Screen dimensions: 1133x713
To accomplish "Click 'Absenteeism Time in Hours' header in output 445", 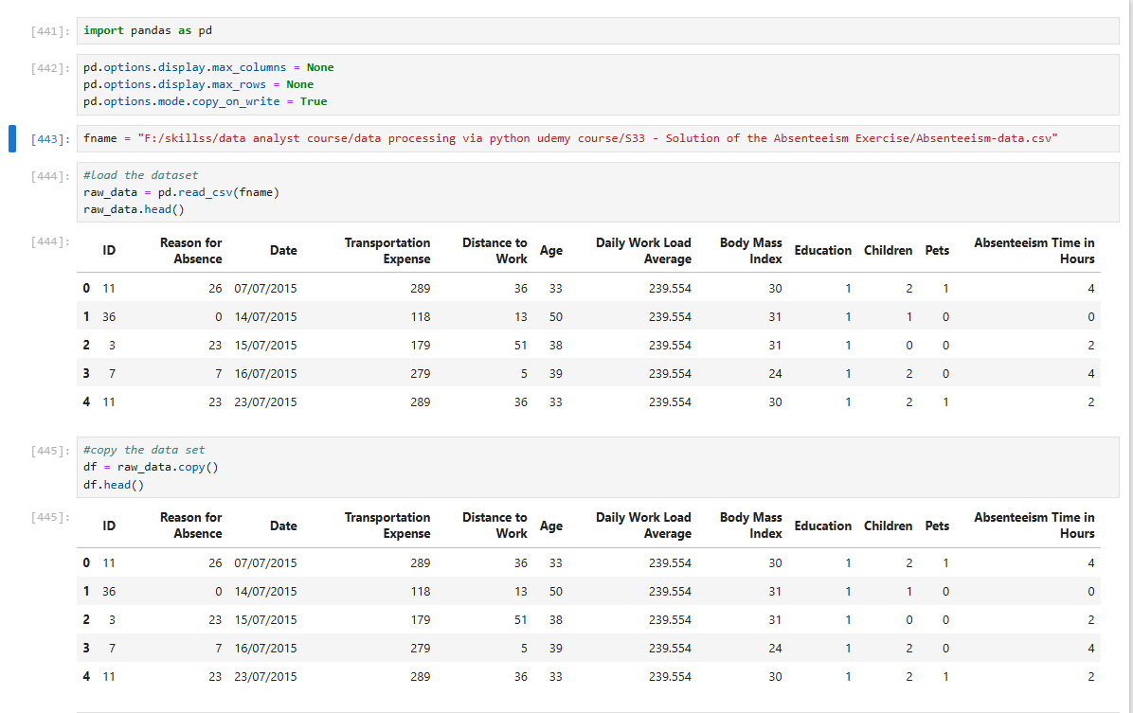I will pyautogui.click(x=1034, y=526).
